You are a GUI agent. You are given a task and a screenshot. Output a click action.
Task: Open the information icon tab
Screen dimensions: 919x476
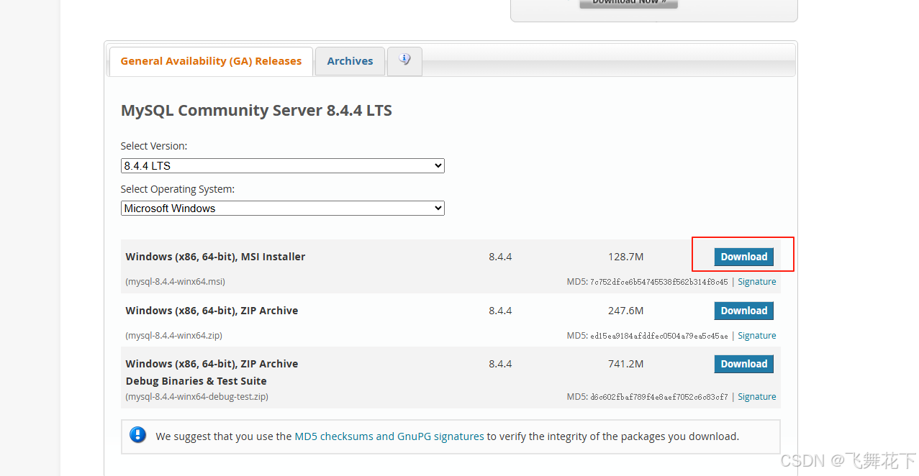[404, 61]
